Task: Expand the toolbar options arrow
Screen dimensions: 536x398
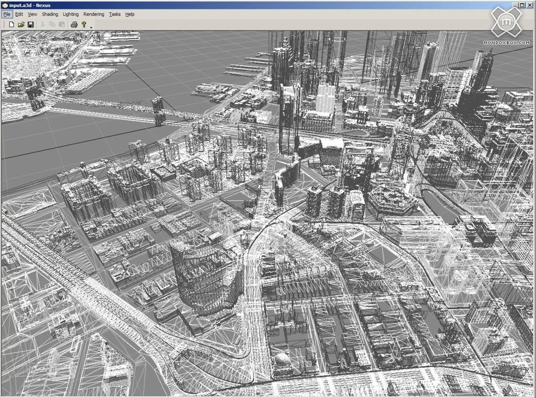Action: pyautogui.click(x=91, y=27)
